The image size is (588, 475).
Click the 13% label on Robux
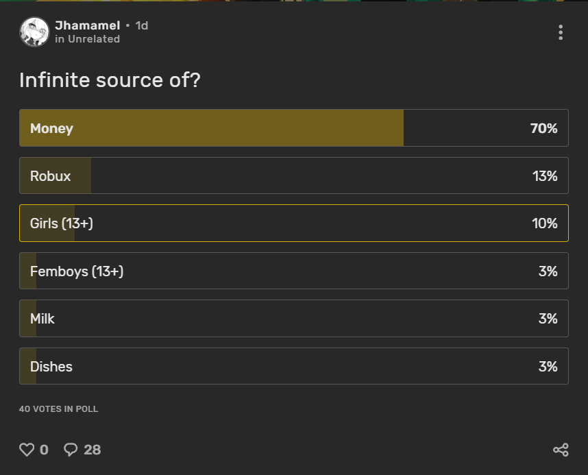pos(545,176)
